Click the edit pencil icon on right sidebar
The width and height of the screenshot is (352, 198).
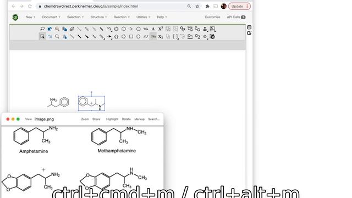click(x=249, y=33)
